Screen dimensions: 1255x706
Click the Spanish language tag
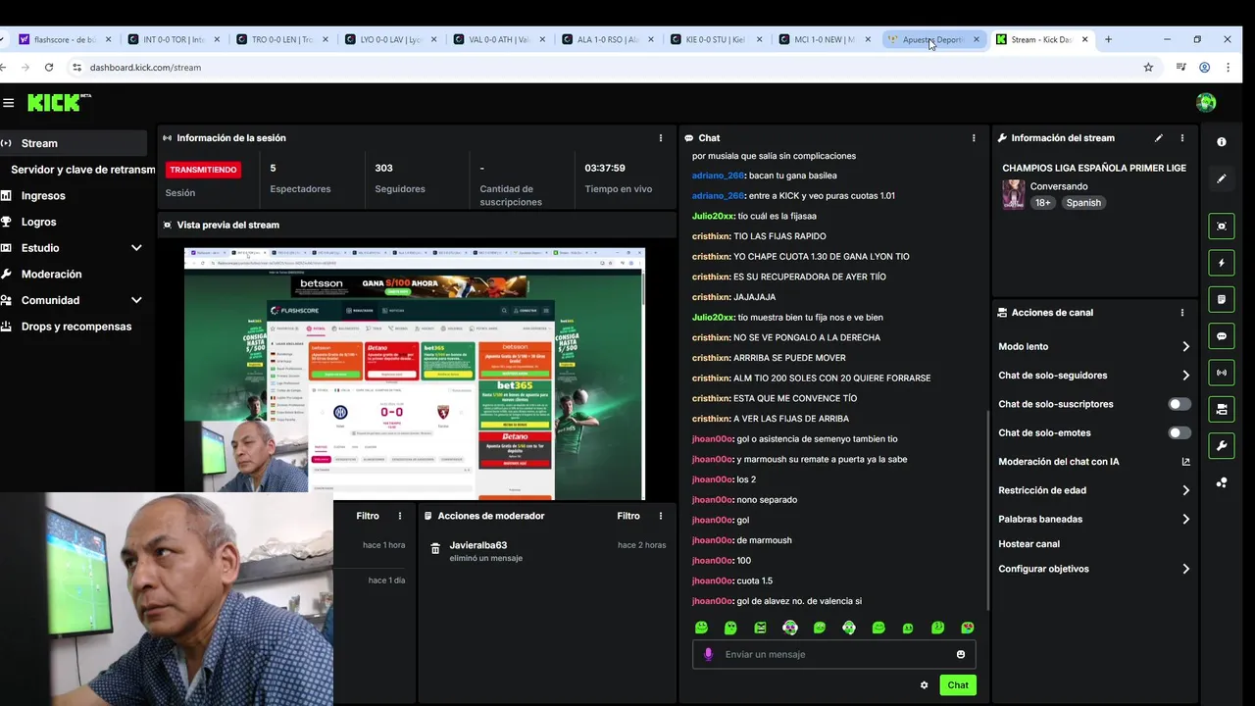point(1083,203)
